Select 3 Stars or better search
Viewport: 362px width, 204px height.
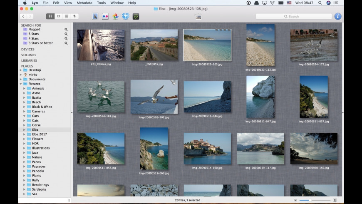pyautogui.click(x=40, y=43)
